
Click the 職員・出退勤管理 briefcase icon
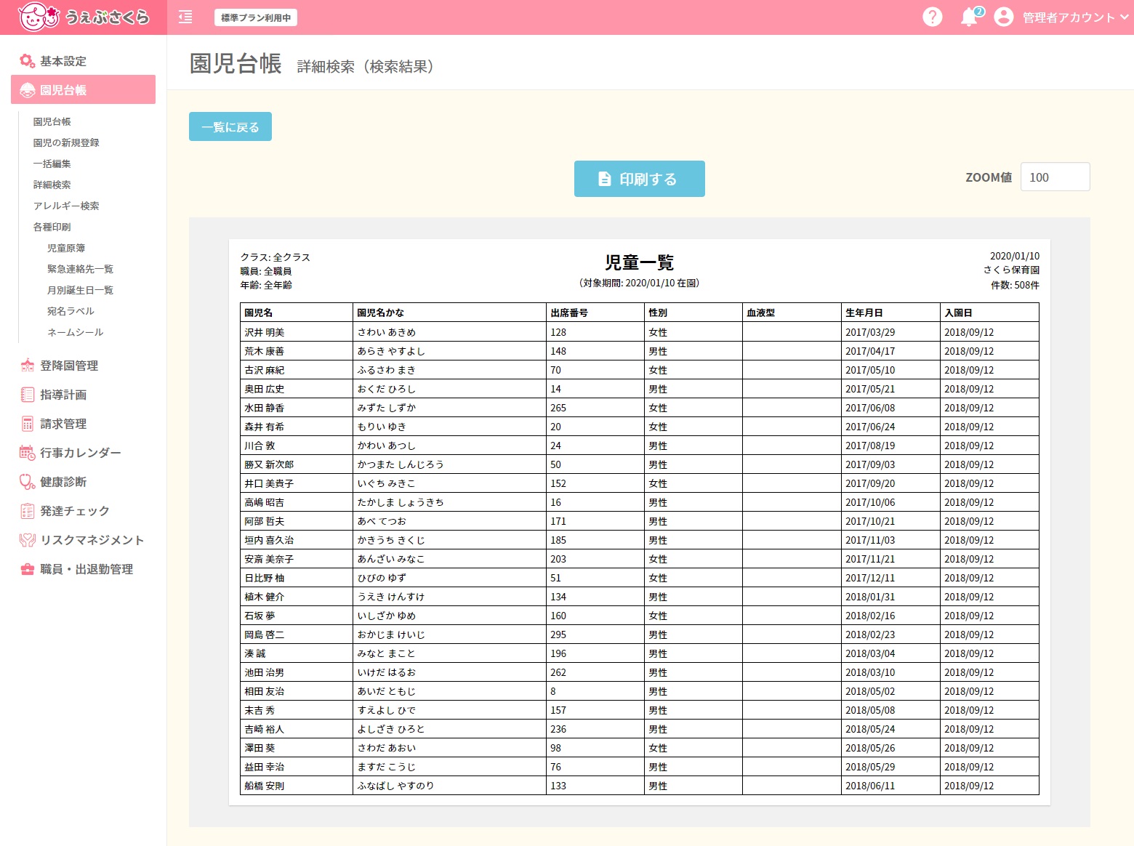(x=28, y=569)
